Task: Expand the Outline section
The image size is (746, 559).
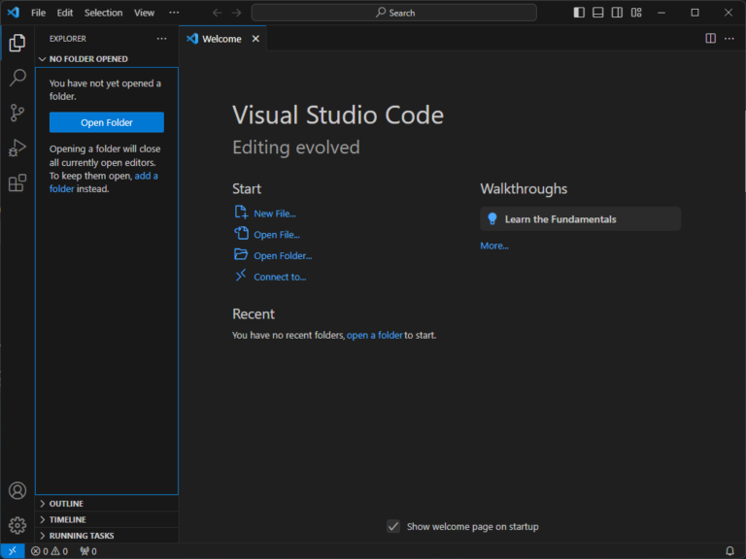Action: 66,504
